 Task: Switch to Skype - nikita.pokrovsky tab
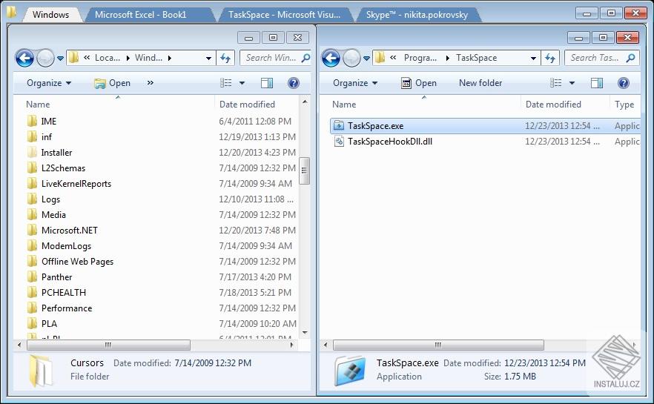pos(417,15)
